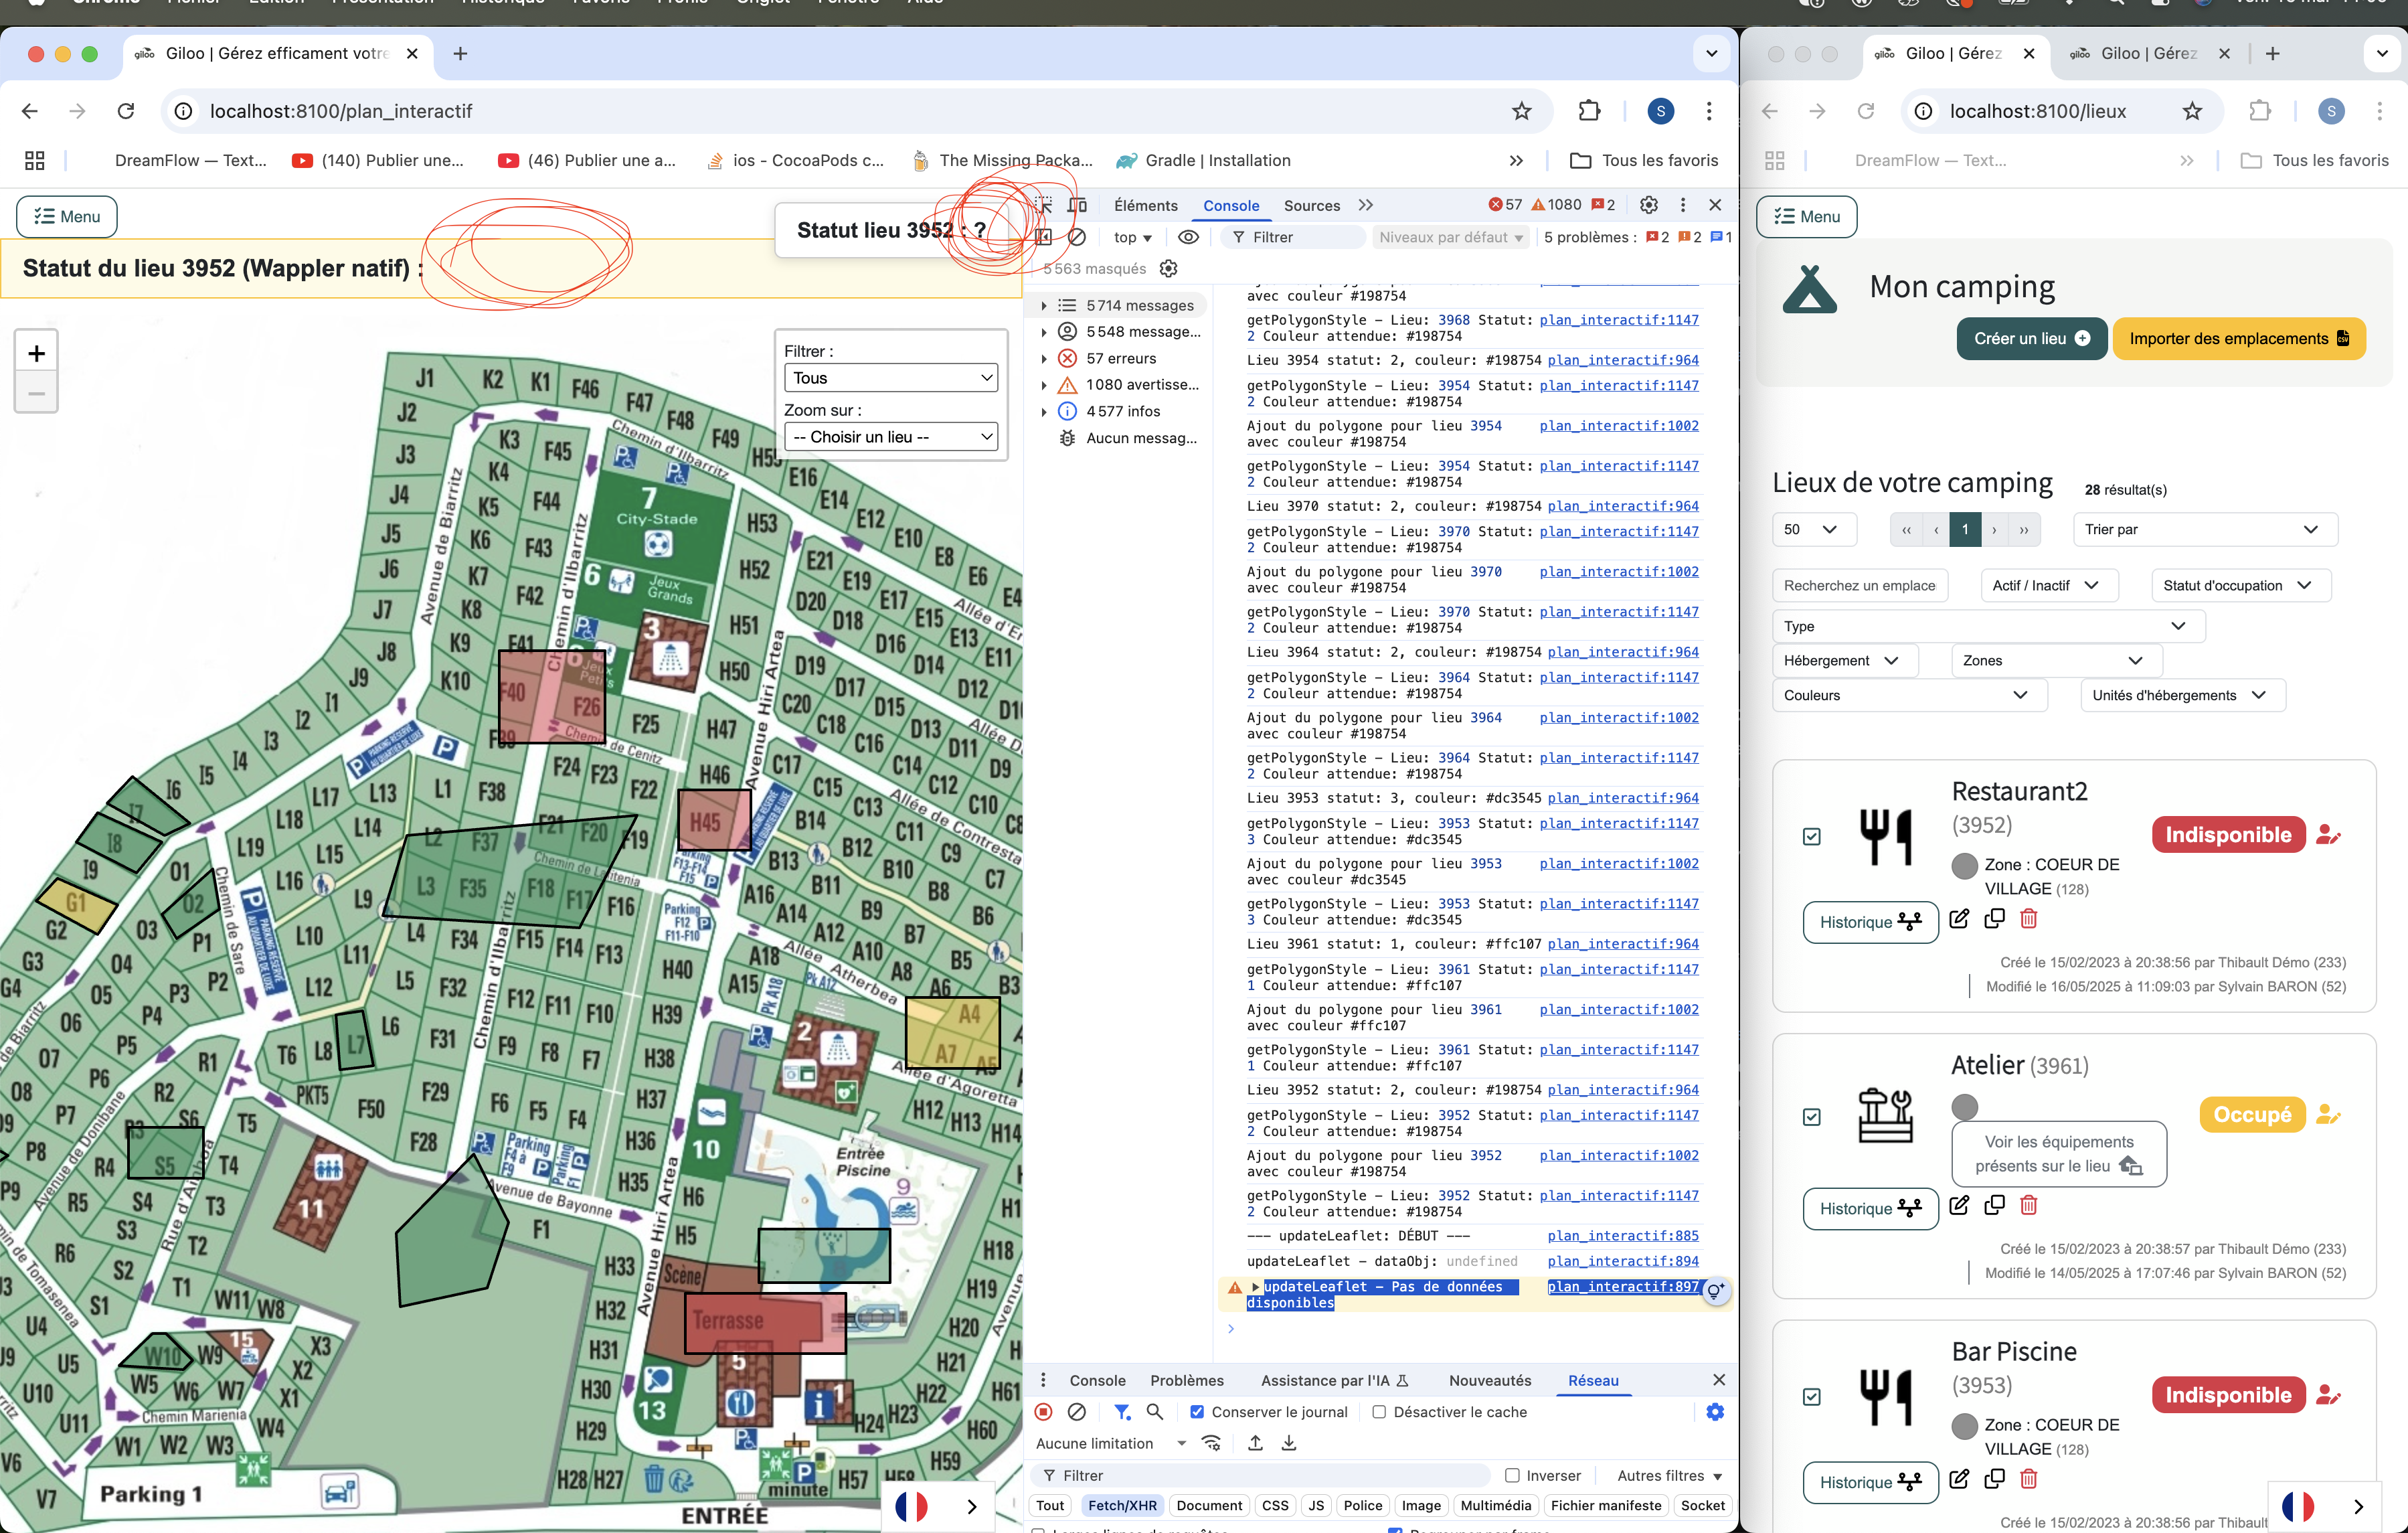This screenshot has height=1533, width=2408.
Task: Toggle the DevTools device toolbar icon
Action: 1077,205
